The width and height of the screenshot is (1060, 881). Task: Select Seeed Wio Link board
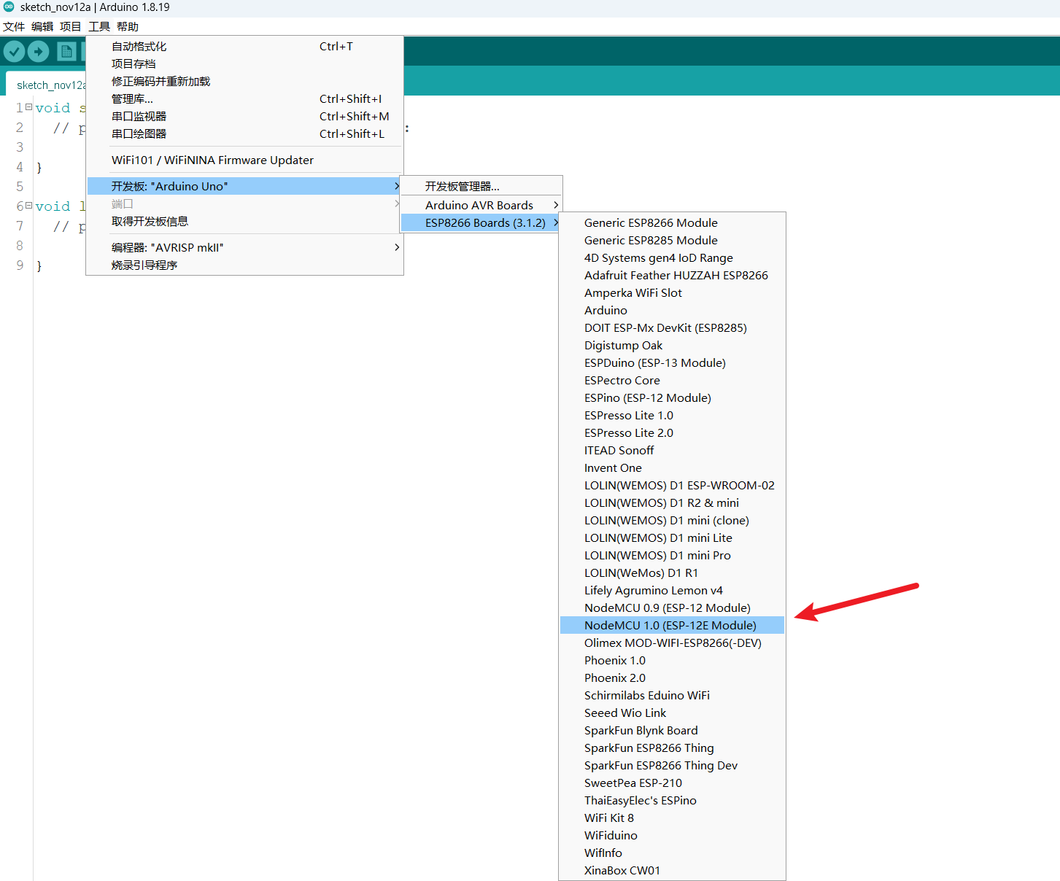tap(672, 713)
